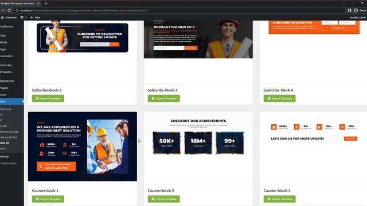Collapse the admin sidebar menu

coord(9,163)
